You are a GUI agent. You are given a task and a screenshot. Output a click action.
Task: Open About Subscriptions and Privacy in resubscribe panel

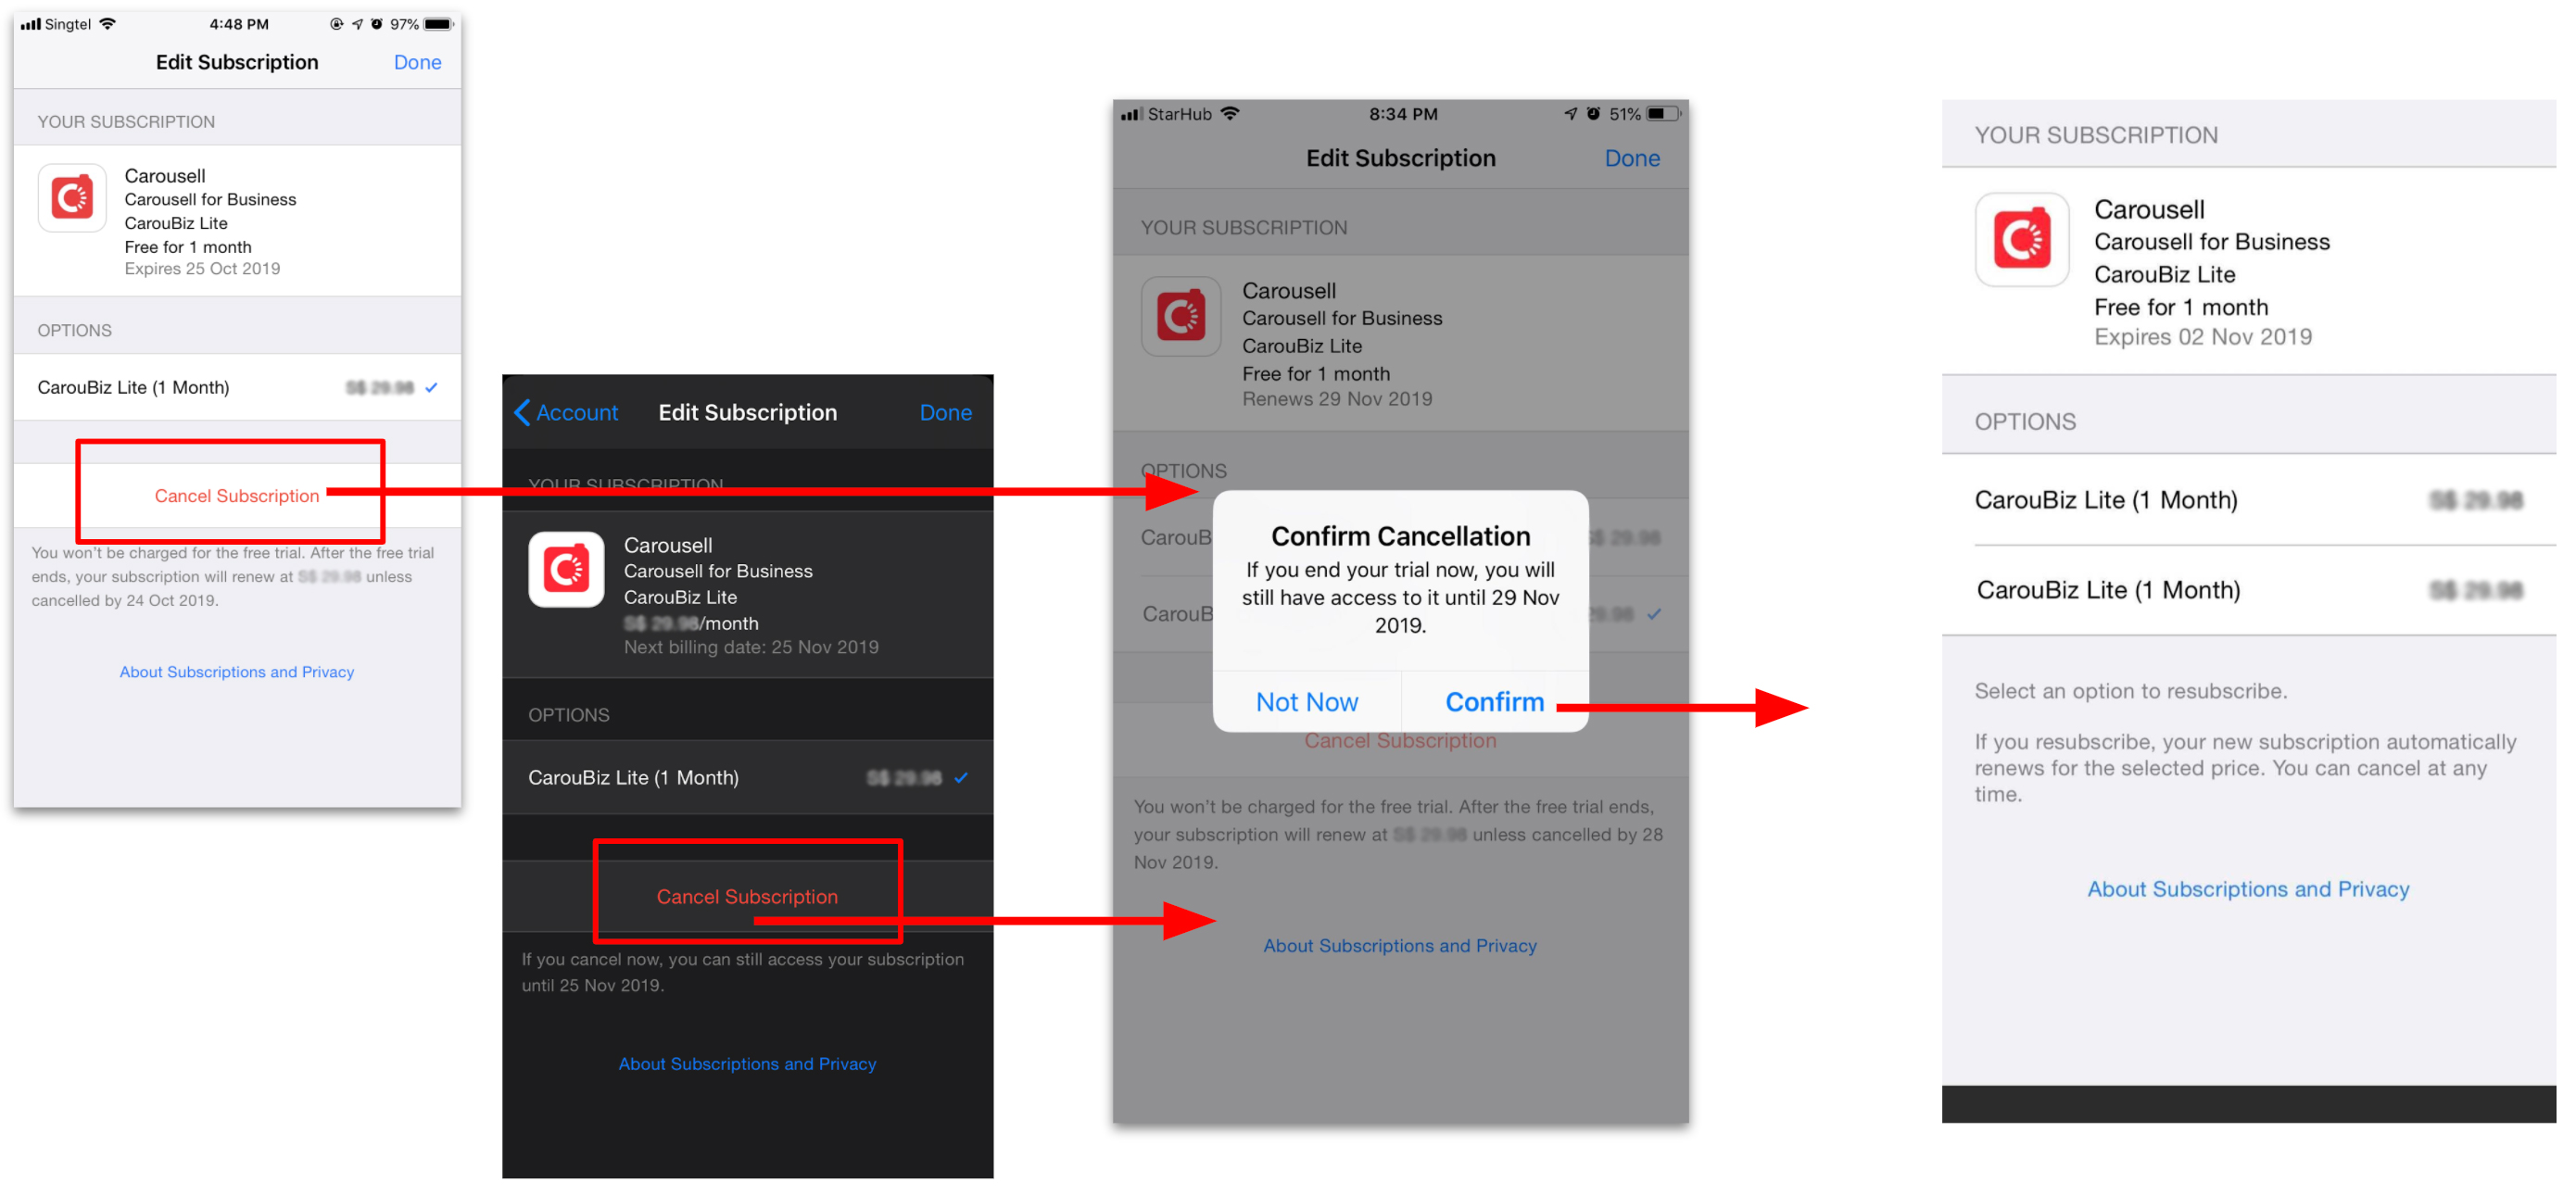[x=2247, y=889]
